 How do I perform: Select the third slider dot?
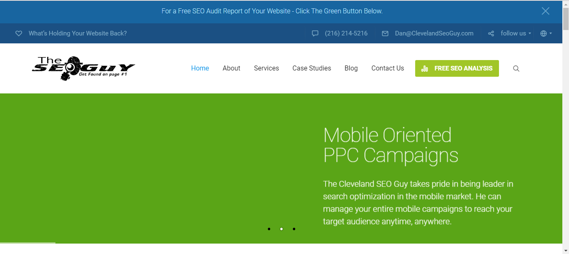click(294, 229)
